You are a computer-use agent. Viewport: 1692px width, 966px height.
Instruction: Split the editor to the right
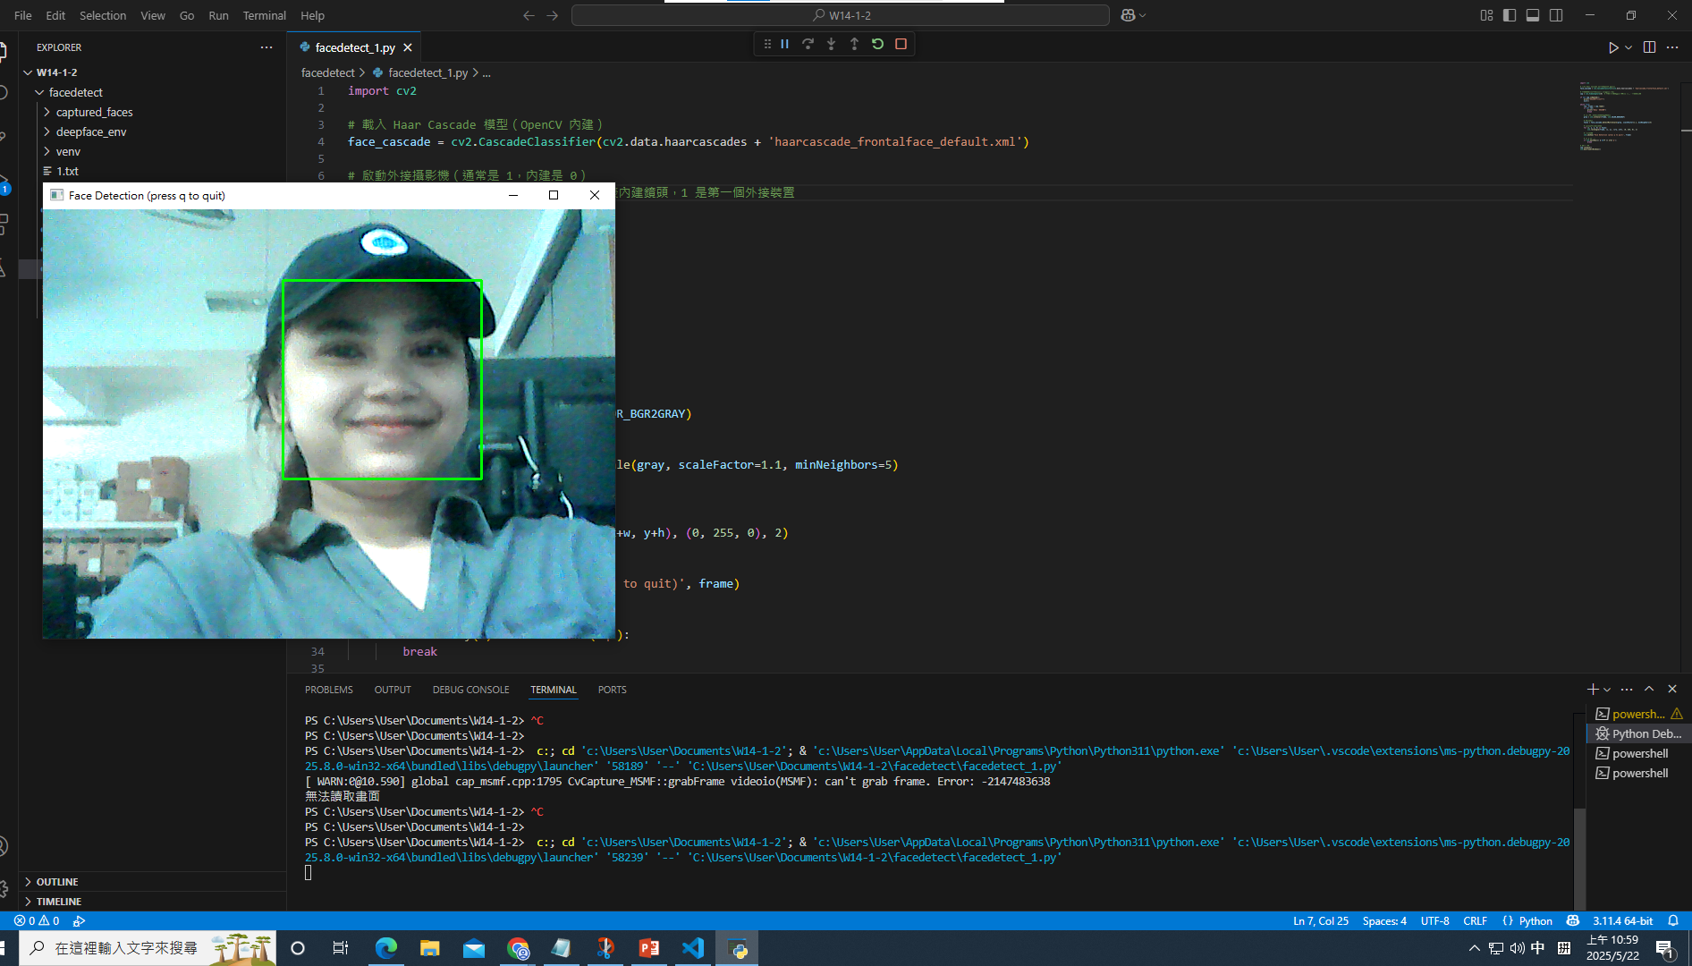pyautogui.click(x=1649, y=47)
